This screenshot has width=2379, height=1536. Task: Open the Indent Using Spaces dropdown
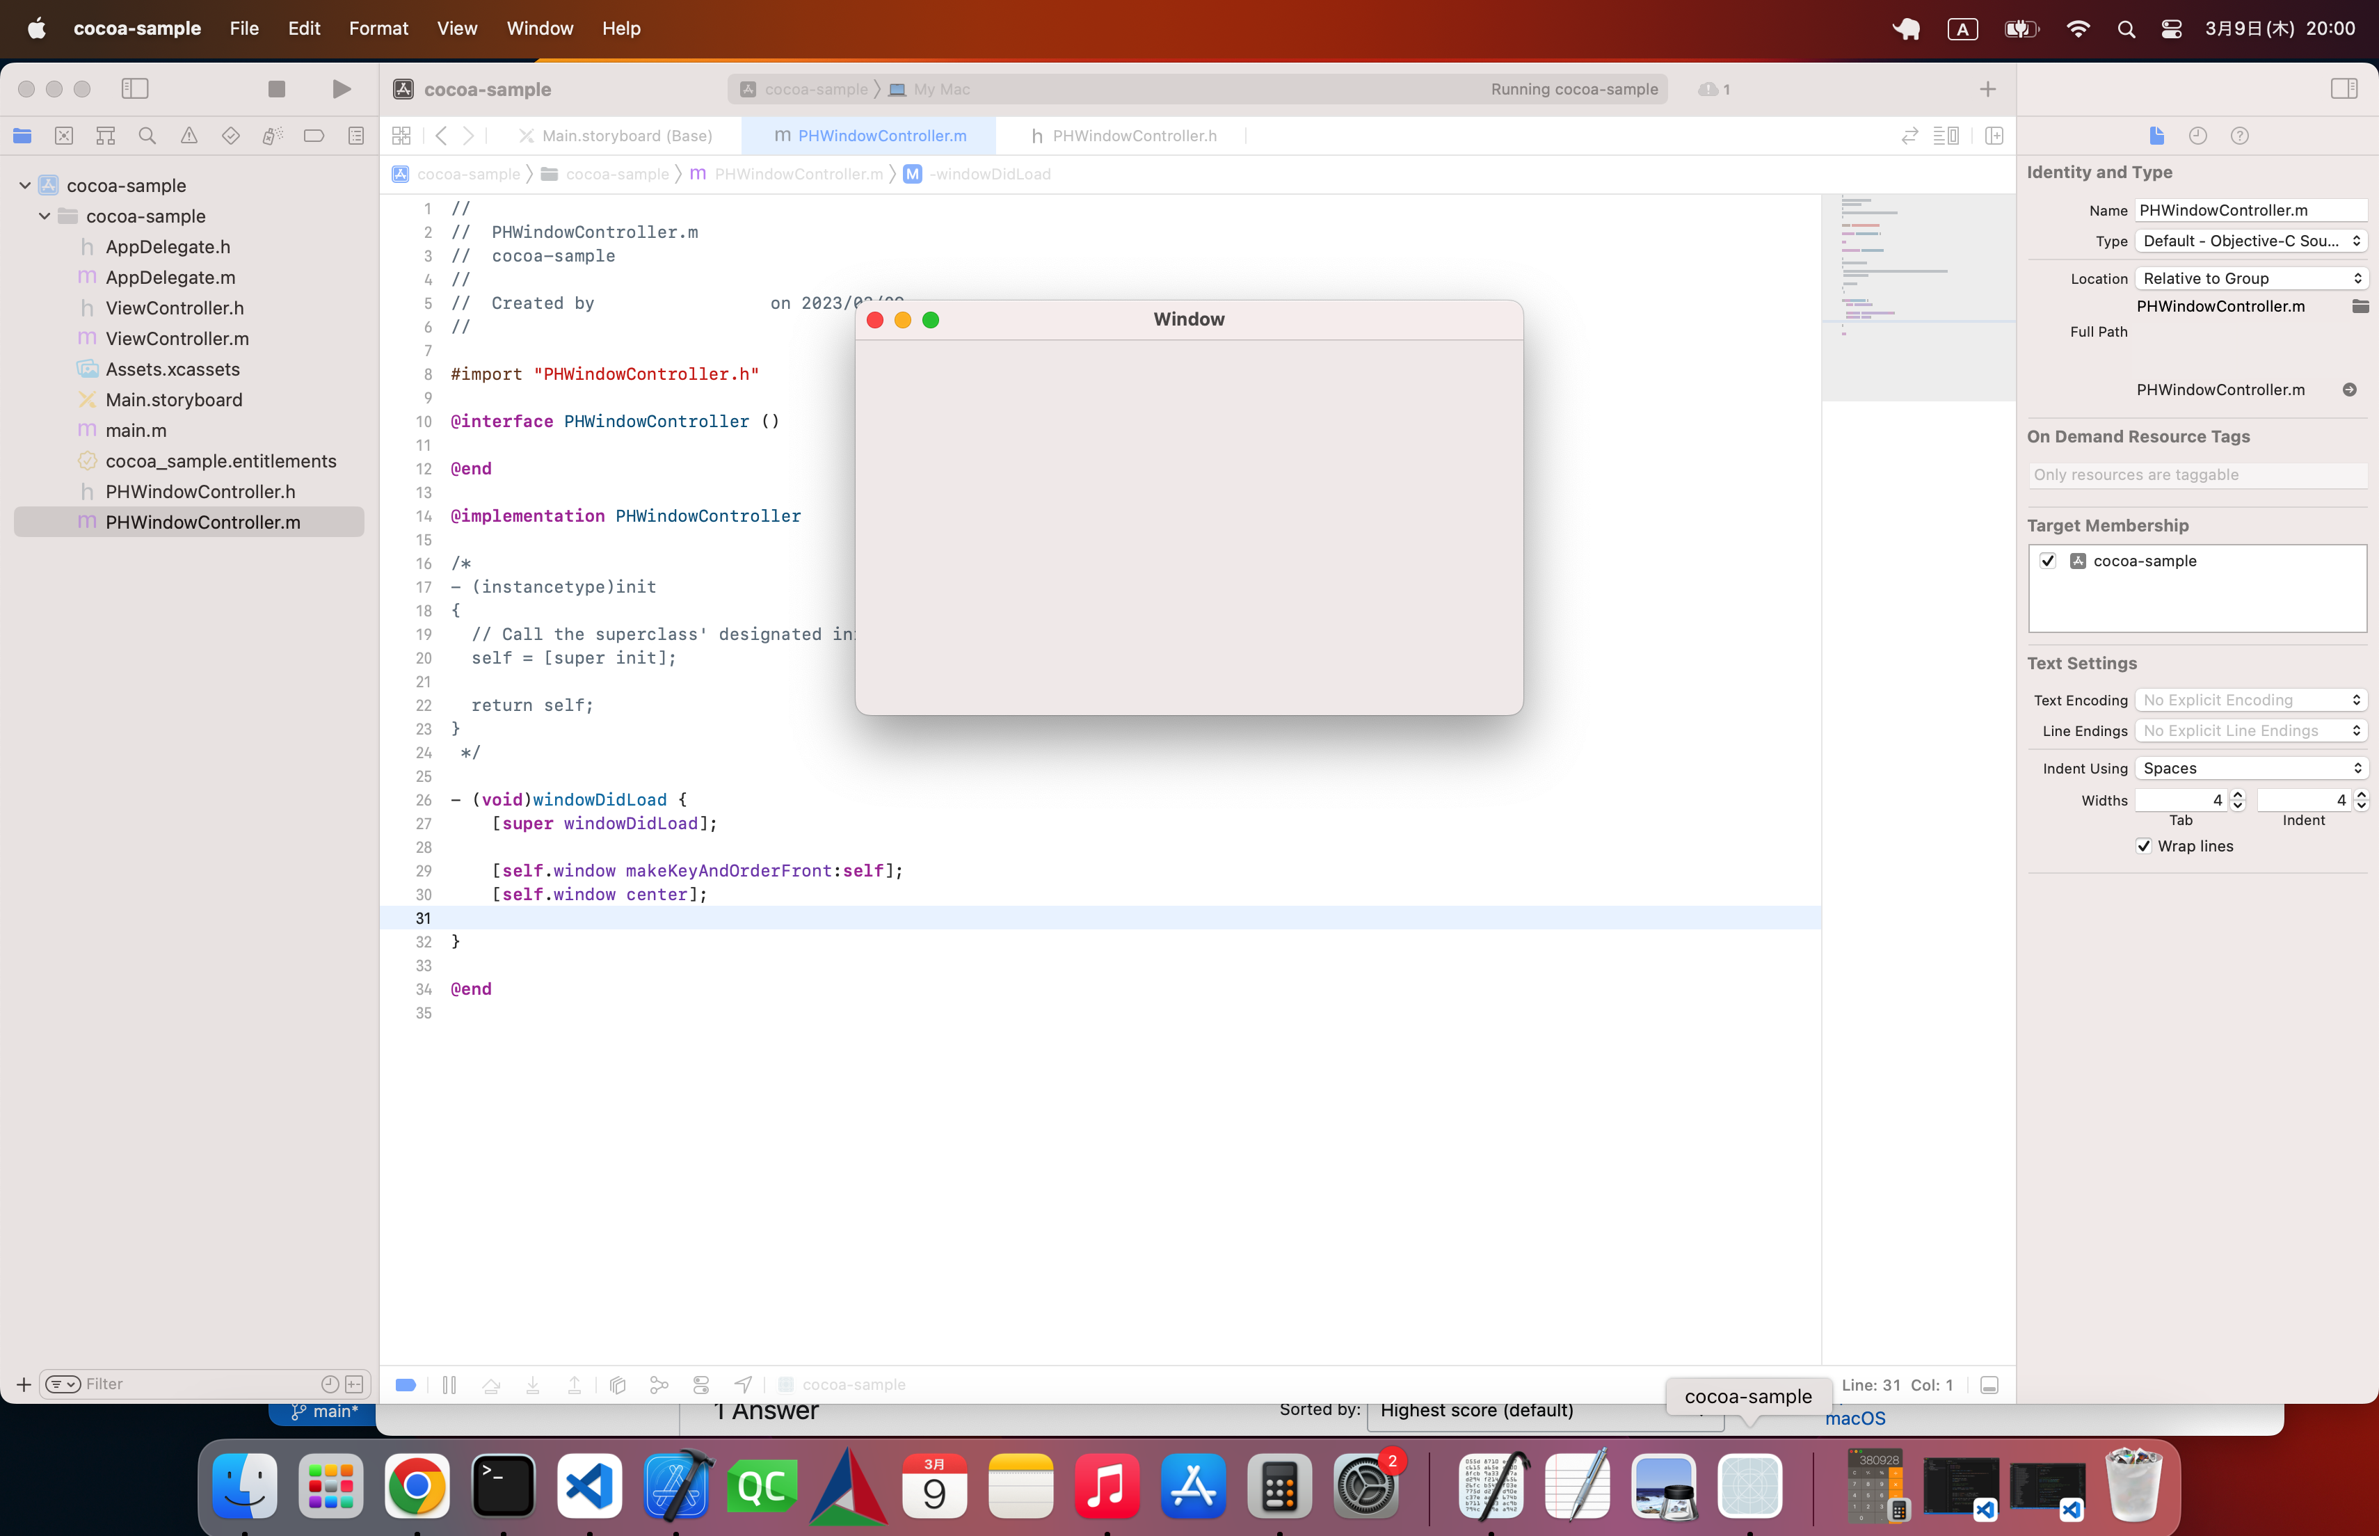[2250, 768]
